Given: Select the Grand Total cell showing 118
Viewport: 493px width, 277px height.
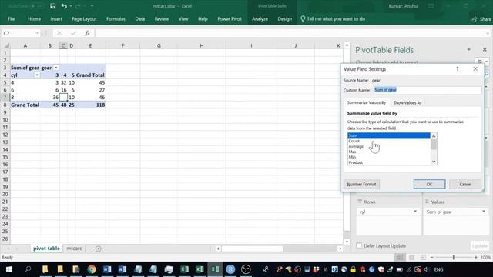Looking at the screenshot, I should pyautogui.click(x=91, y=105).
